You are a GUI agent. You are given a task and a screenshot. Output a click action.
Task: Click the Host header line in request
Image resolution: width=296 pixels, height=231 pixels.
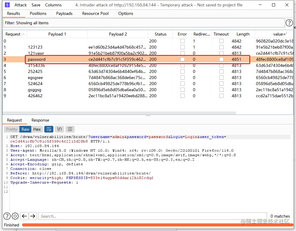(34, 146)
